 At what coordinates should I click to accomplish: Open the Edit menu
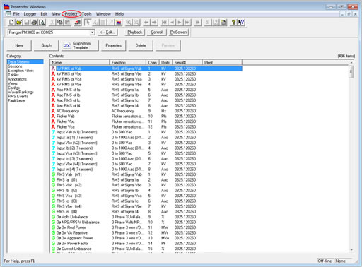coord(44,14)
